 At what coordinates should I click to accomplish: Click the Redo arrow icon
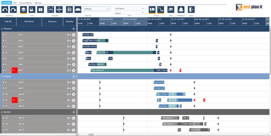pos(13,9)
